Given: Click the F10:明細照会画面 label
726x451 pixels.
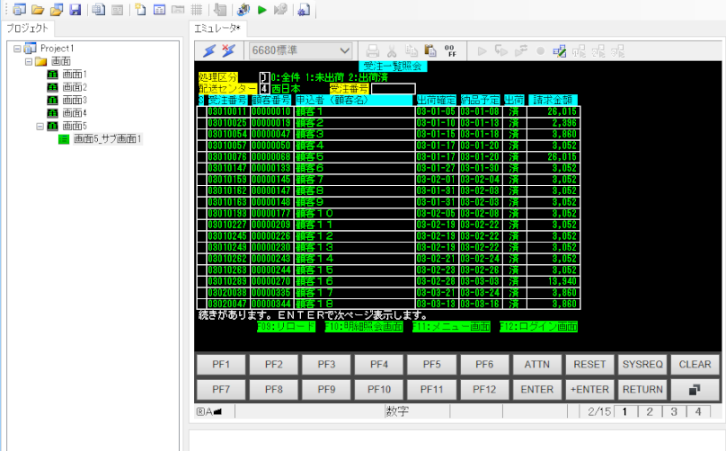Looking at the screenshot, I should pyautogui.click(x=364, y=327).
